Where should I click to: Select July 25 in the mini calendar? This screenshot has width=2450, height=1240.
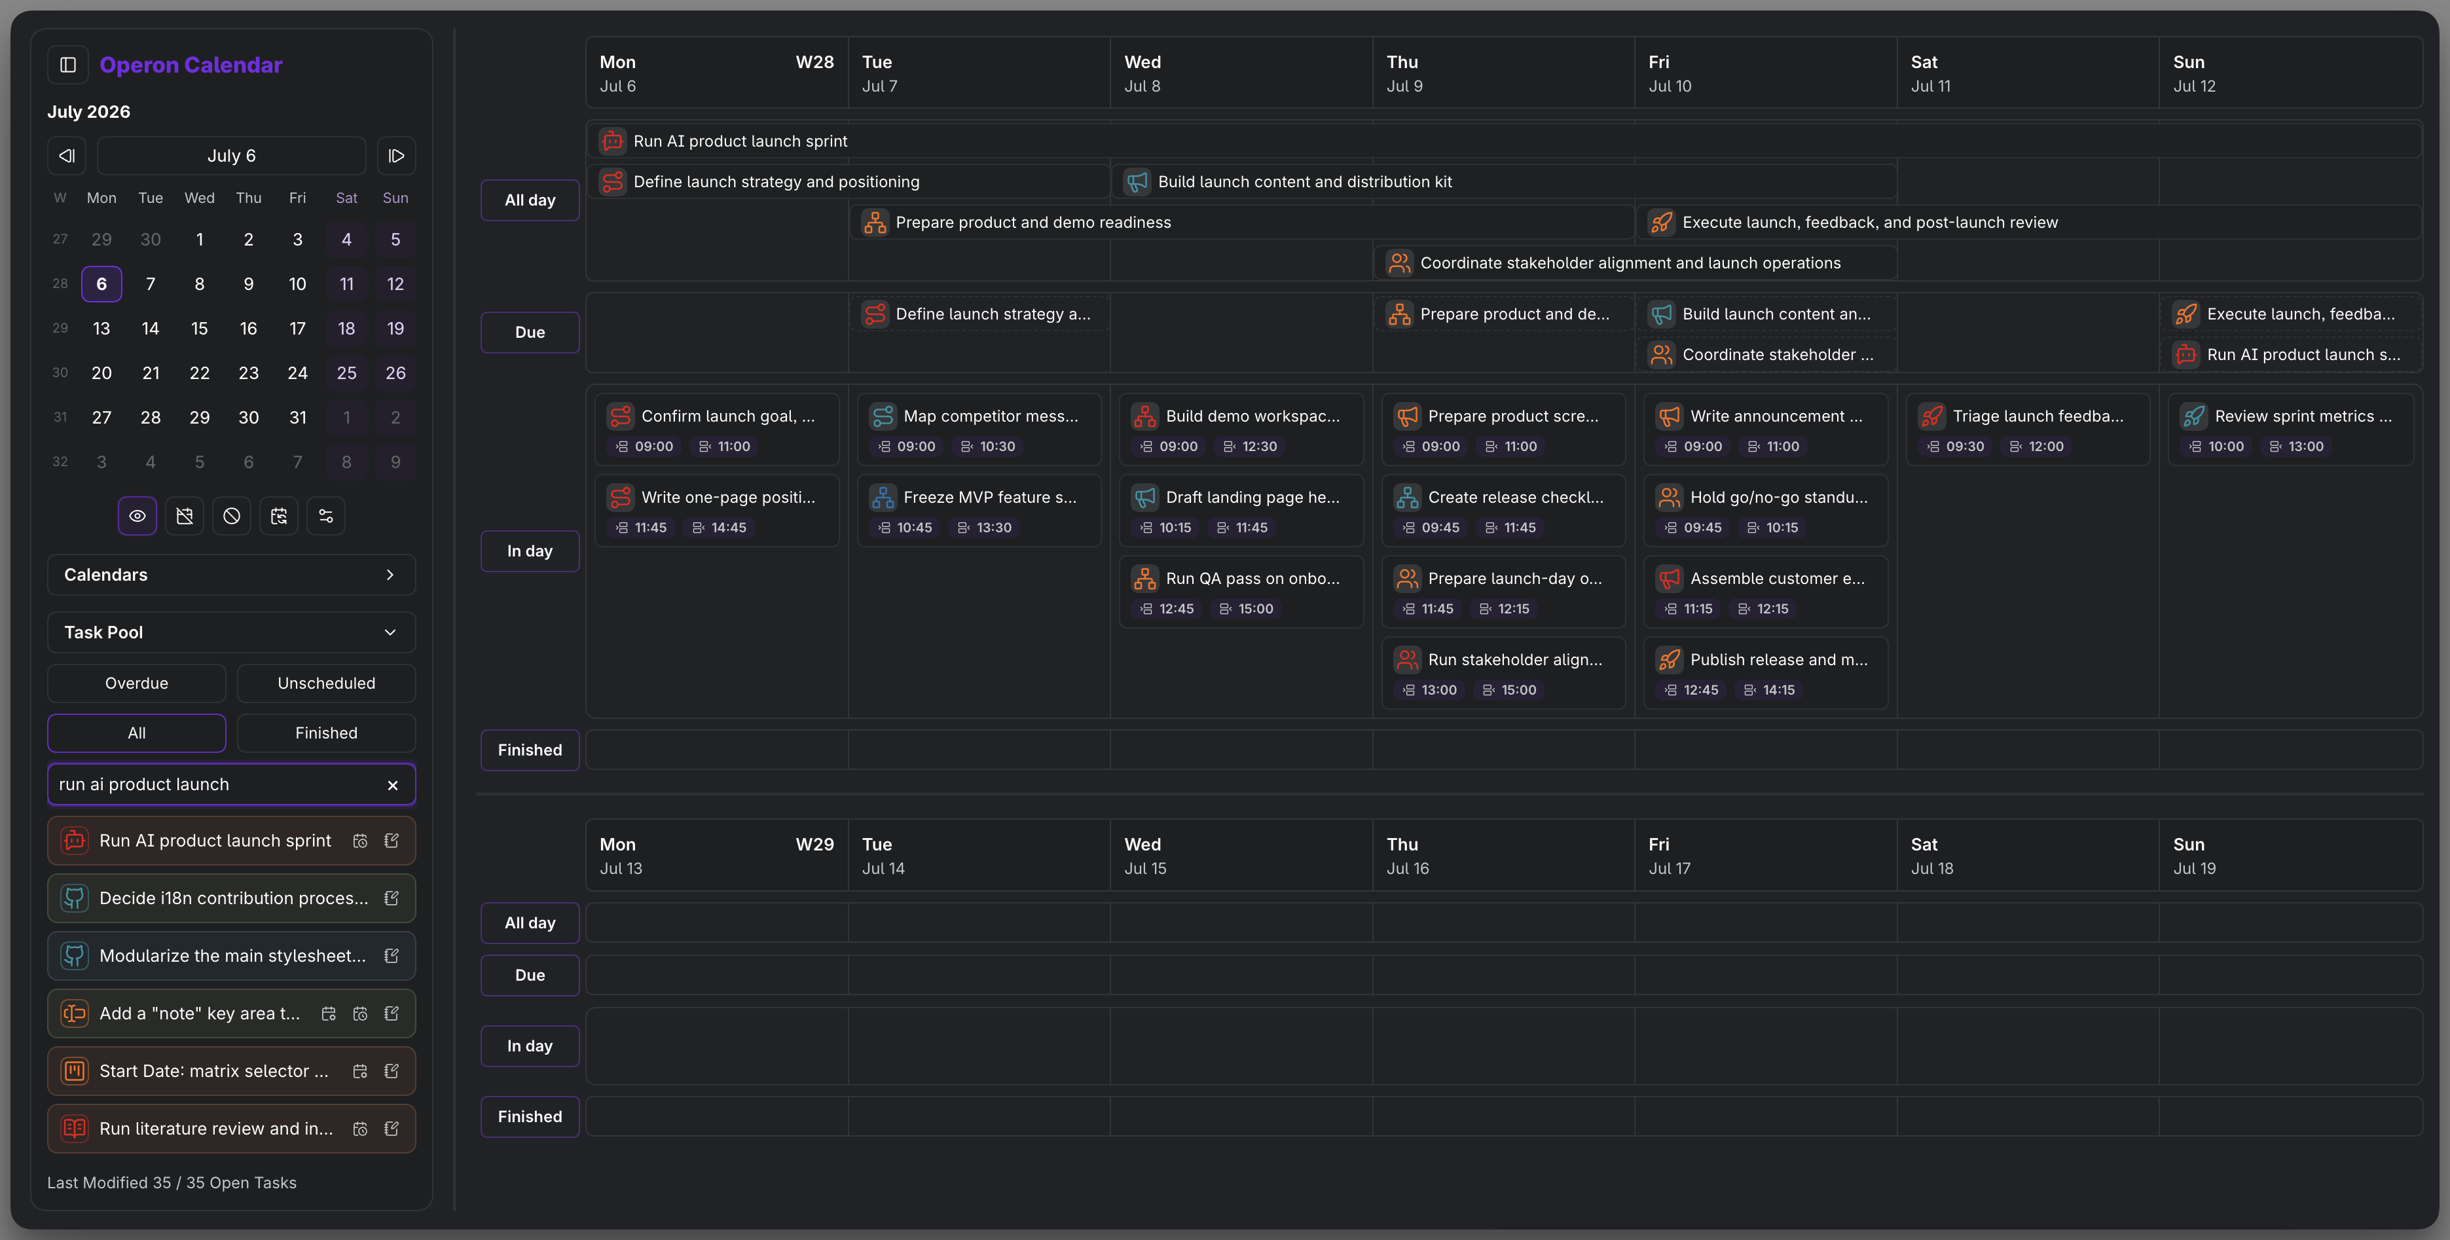click(346, 373)
